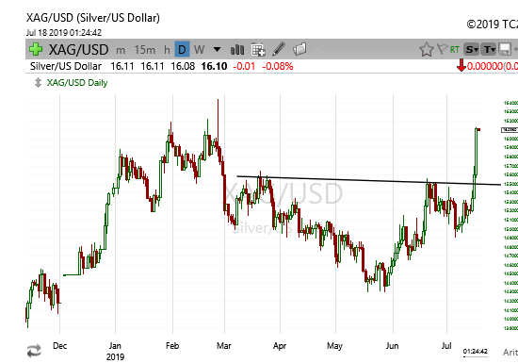Click the -0.08% percent change value
The image size is (518, 363).
(278, 66)
